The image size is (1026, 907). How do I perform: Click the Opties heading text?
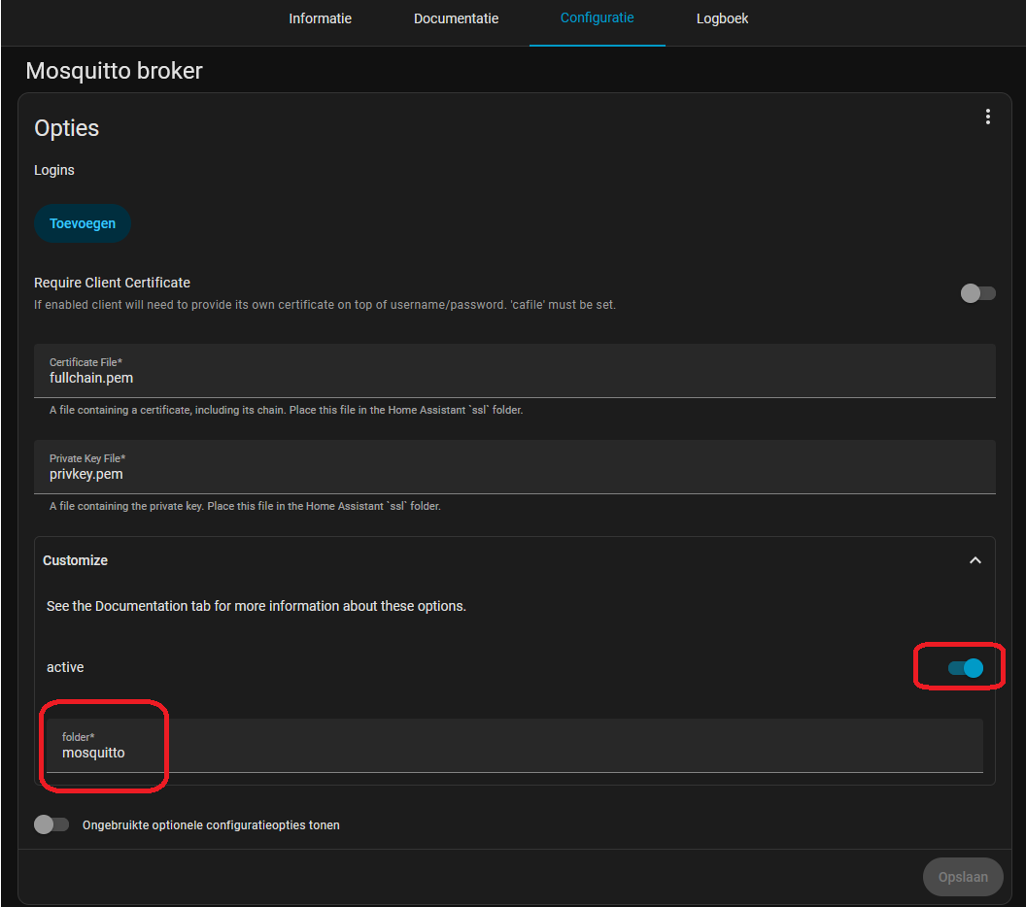click(x=66, y=128)
